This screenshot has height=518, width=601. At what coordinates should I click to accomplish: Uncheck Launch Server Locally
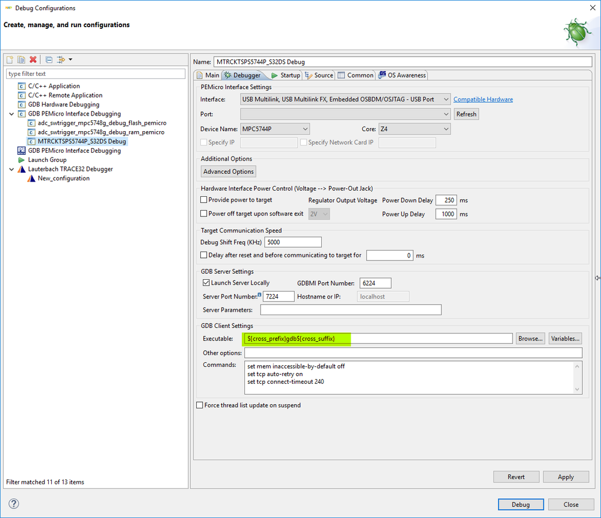[206, 283]
